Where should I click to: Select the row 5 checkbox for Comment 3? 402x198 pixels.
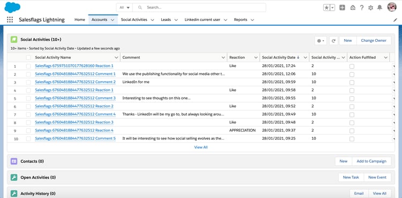[x=28, y=98]
